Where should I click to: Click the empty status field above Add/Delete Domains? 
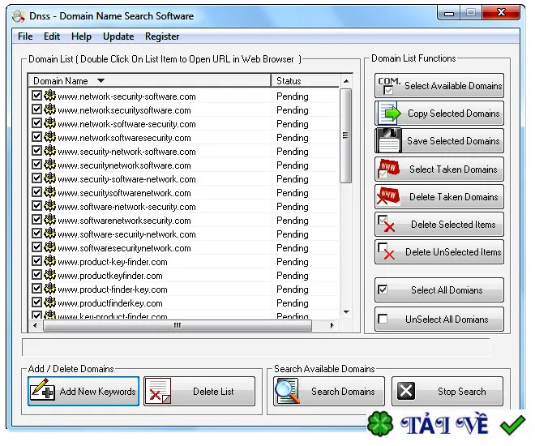(255, 347)
